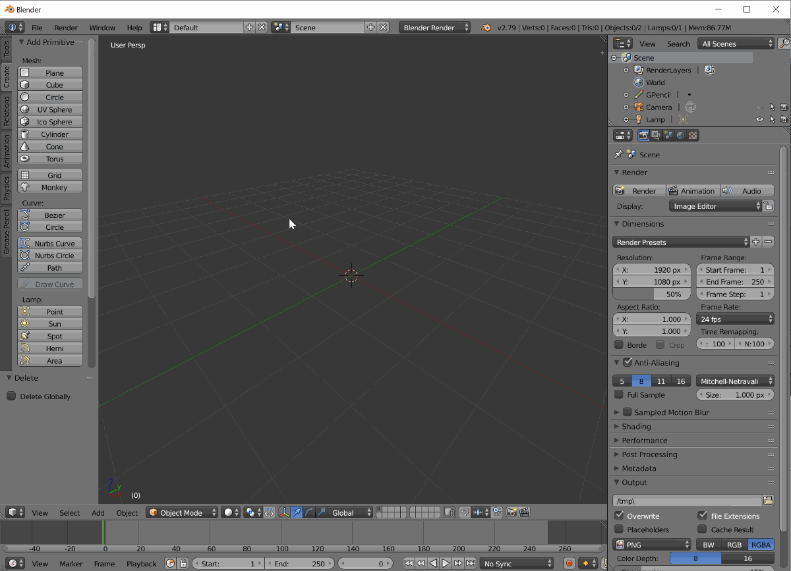
Task: Uncheck Overwrite option
Action: click(619, 516)
